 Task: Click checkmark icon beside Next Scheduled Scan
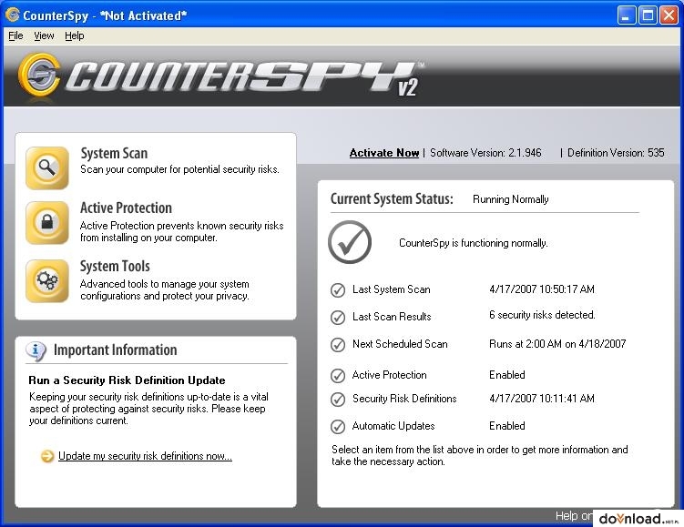click(338, 345)
